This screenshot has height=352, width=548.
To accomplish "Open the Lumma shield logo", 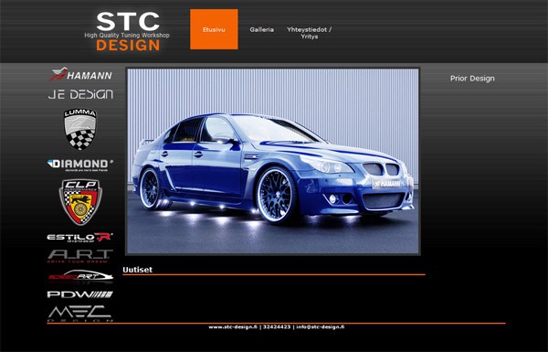I will coord(80,129).
